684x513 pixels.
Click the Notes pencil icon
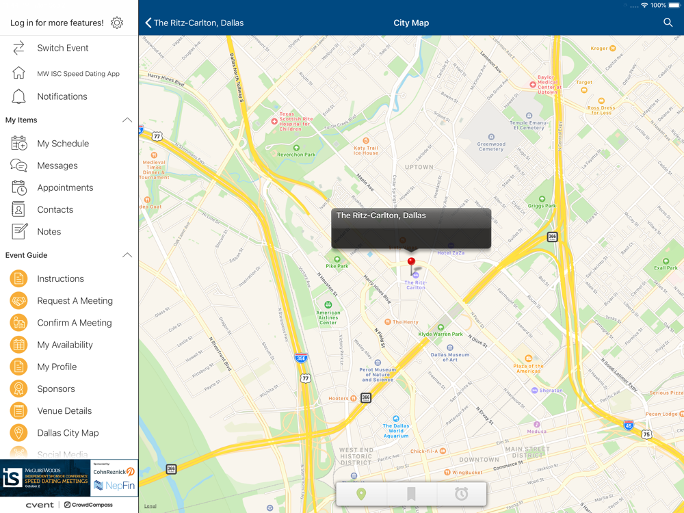click(x=19, y=231)
